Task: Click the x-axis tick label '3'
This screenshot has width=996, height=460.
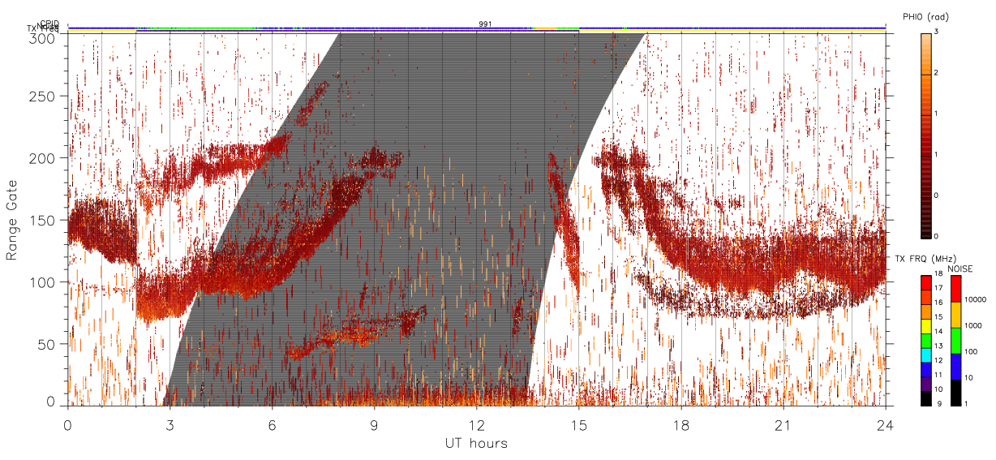Action: click(170, 424)
